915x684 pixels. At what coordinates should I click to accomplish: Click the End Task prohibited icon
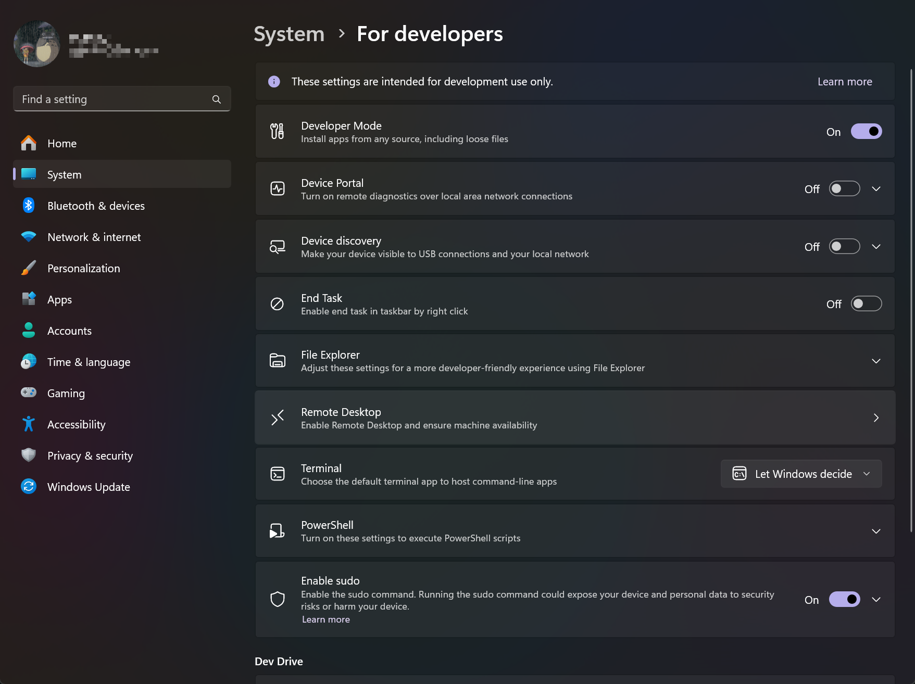(277, 304)
